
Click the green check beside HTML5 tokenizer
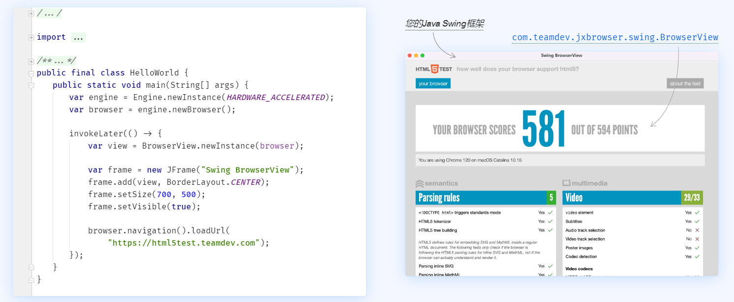click(x=550, y=222)
